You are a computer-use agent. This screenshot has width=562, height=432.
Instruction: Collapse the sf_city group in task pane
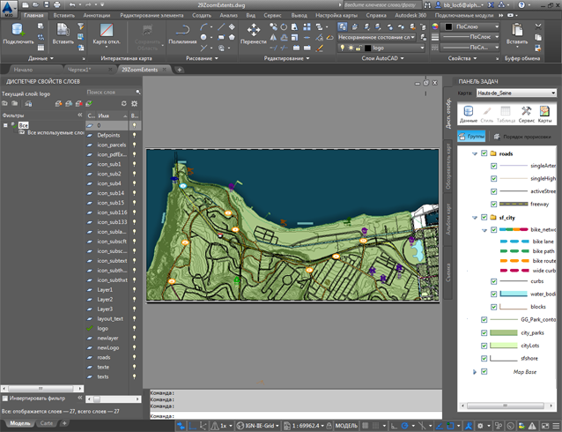(x=475, y=217)
